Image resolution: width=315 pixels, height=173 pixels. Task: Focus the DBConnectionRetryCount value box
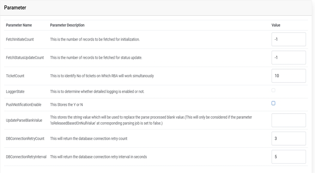pos(288,138)
